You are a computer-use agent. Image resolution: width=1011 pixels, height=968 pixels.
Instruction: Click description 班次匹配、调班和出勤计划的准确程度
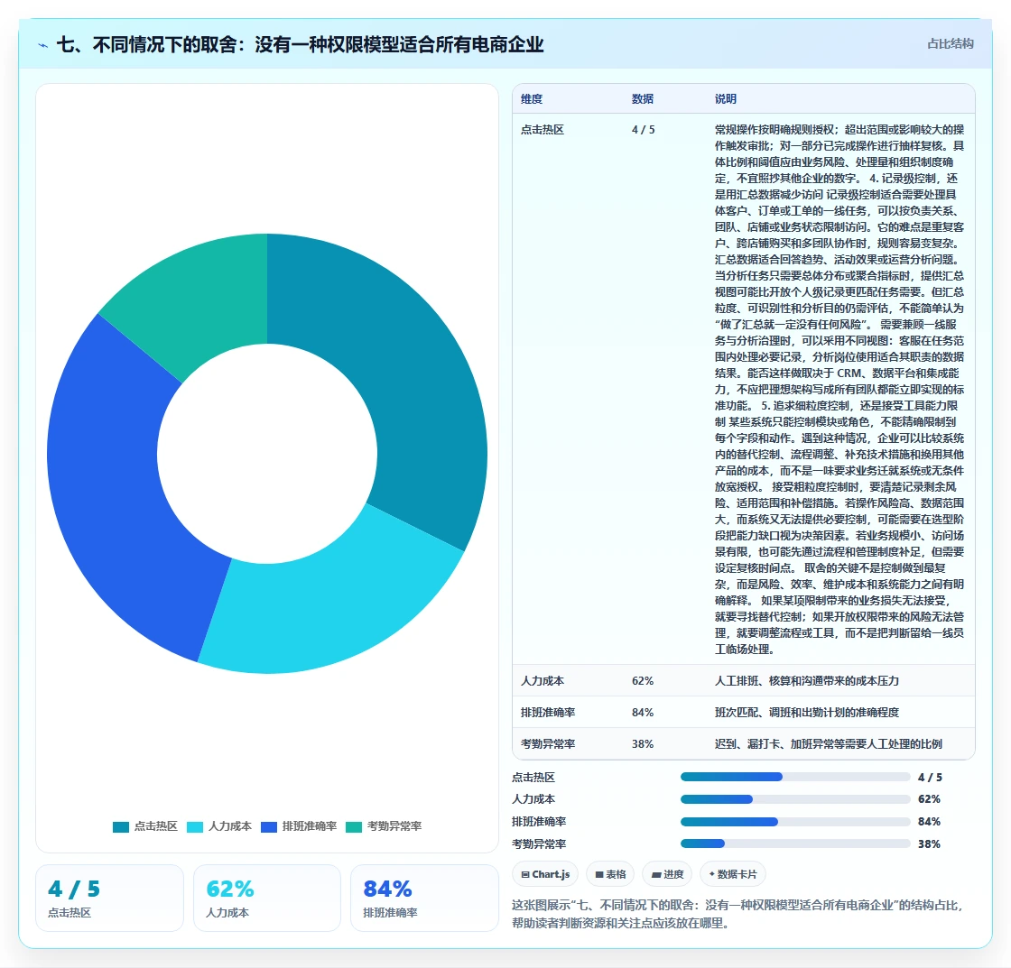807,712
